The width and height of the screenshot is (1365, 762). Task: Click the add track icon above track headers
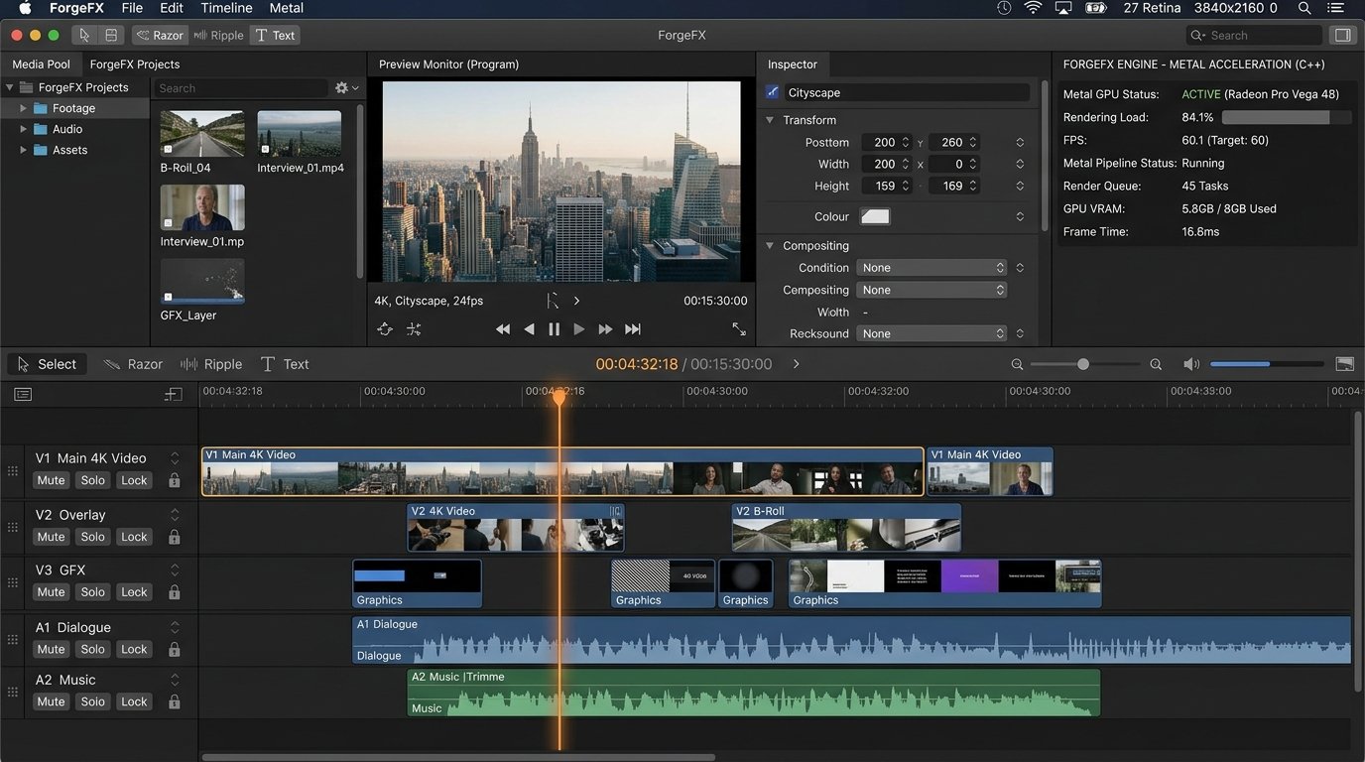coord(174,394)
